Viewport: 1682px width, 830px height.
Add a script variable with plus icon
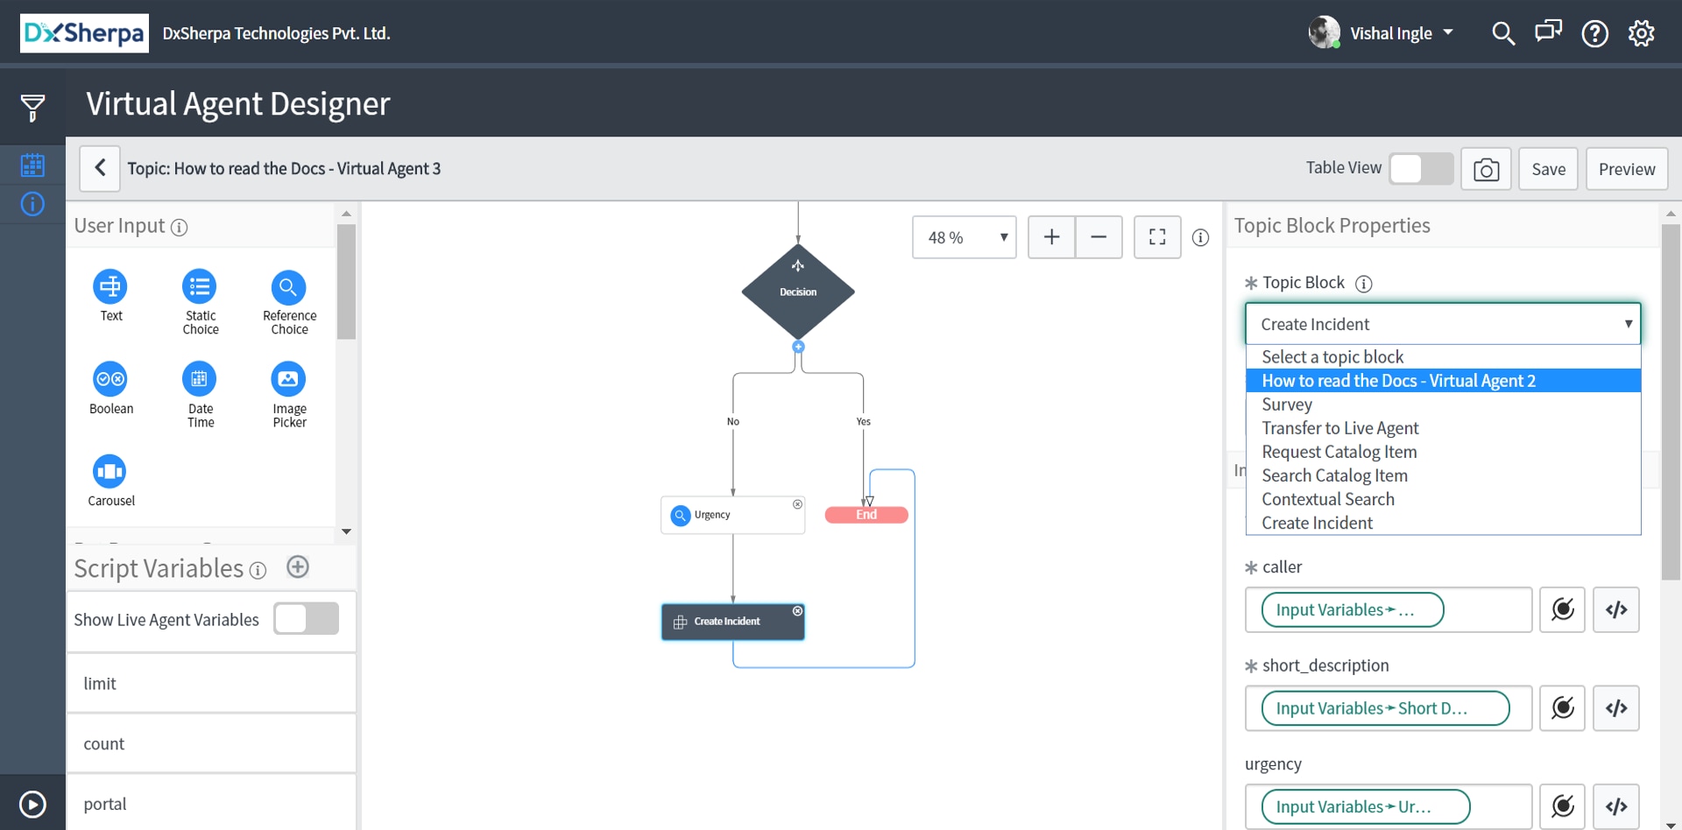pyautogui.click(x=298, y=567)
